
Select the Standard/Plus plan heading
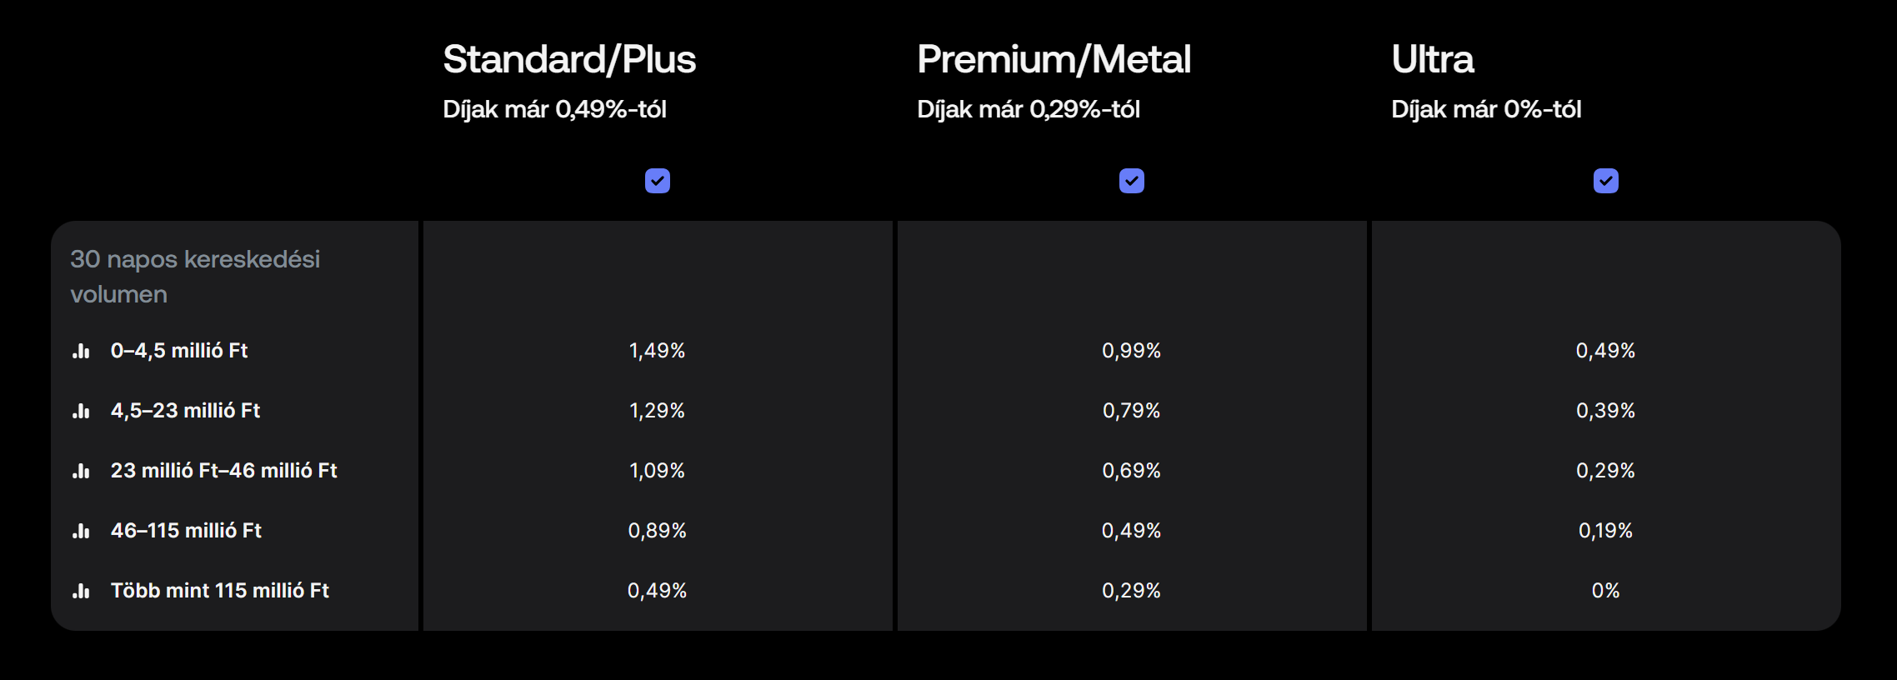click(x=569, y=60)
